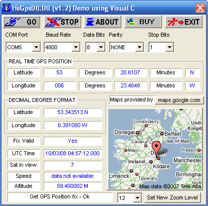
Task: Click the longitude degrees value 006
Action: [60, 85]
